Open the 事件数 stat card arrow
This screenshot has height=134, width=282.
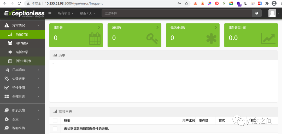pos(99,27)
